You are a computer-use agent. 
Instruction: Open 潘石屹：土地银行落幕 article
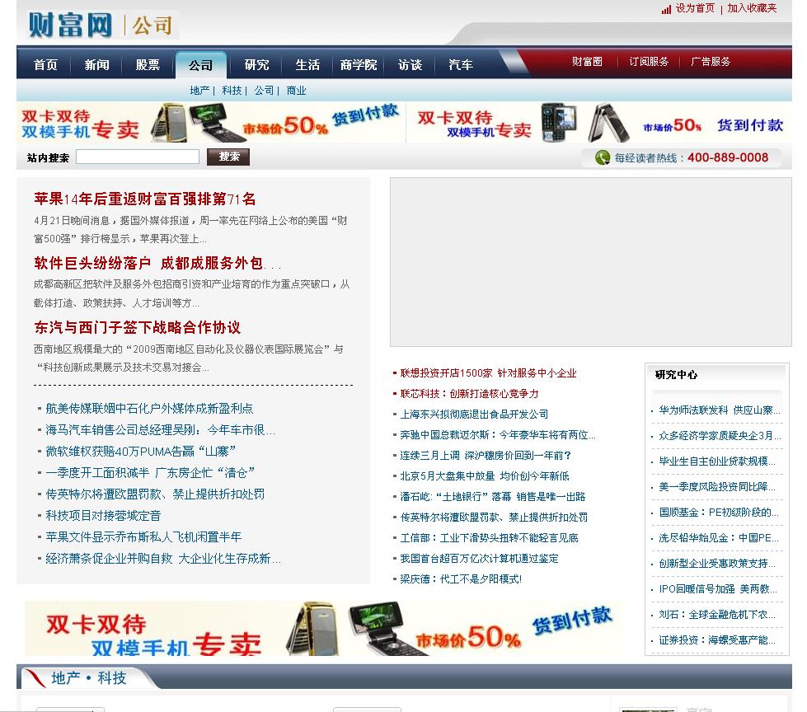pyautogui.click(x=493, y=496)
